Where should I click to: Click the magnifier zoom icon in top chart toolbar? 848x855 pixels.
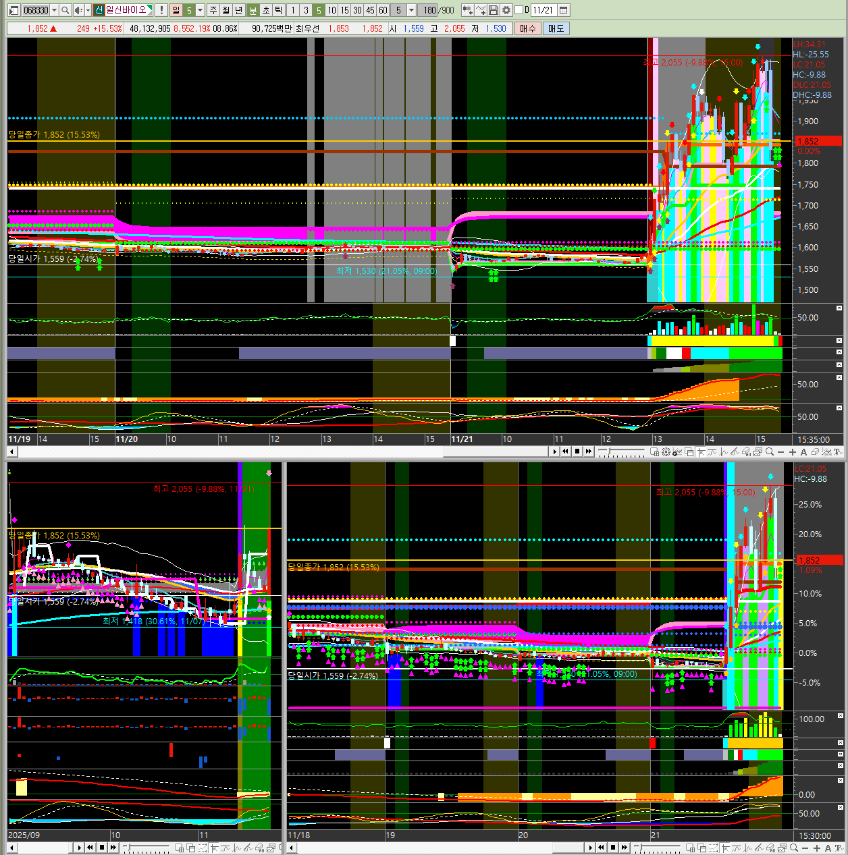point(769,451)
